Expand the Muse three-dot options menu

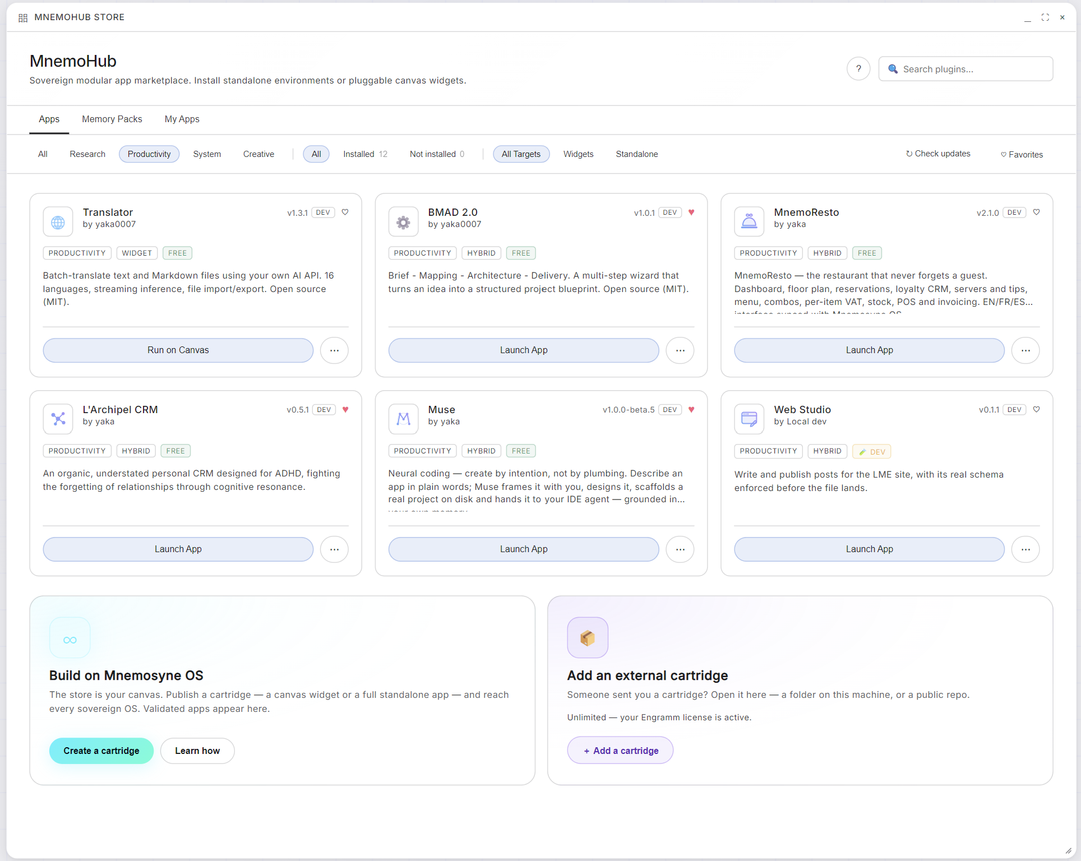pyautogui.click(x=680, y=549)
